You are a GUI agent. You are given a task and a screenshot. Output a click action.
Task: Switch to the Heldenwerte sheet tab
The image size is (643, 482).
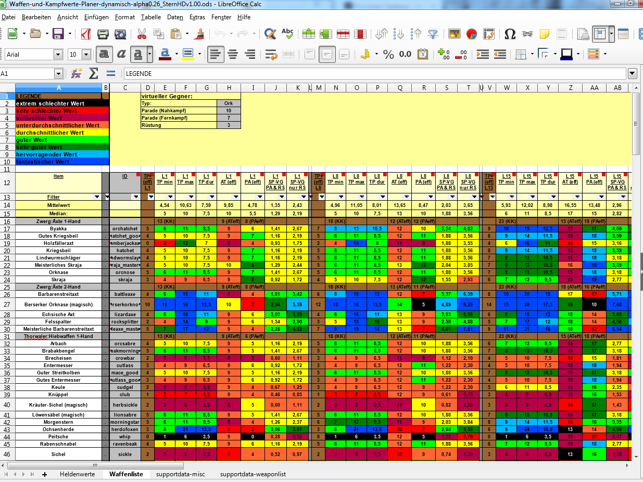click(x=77, y=474)
